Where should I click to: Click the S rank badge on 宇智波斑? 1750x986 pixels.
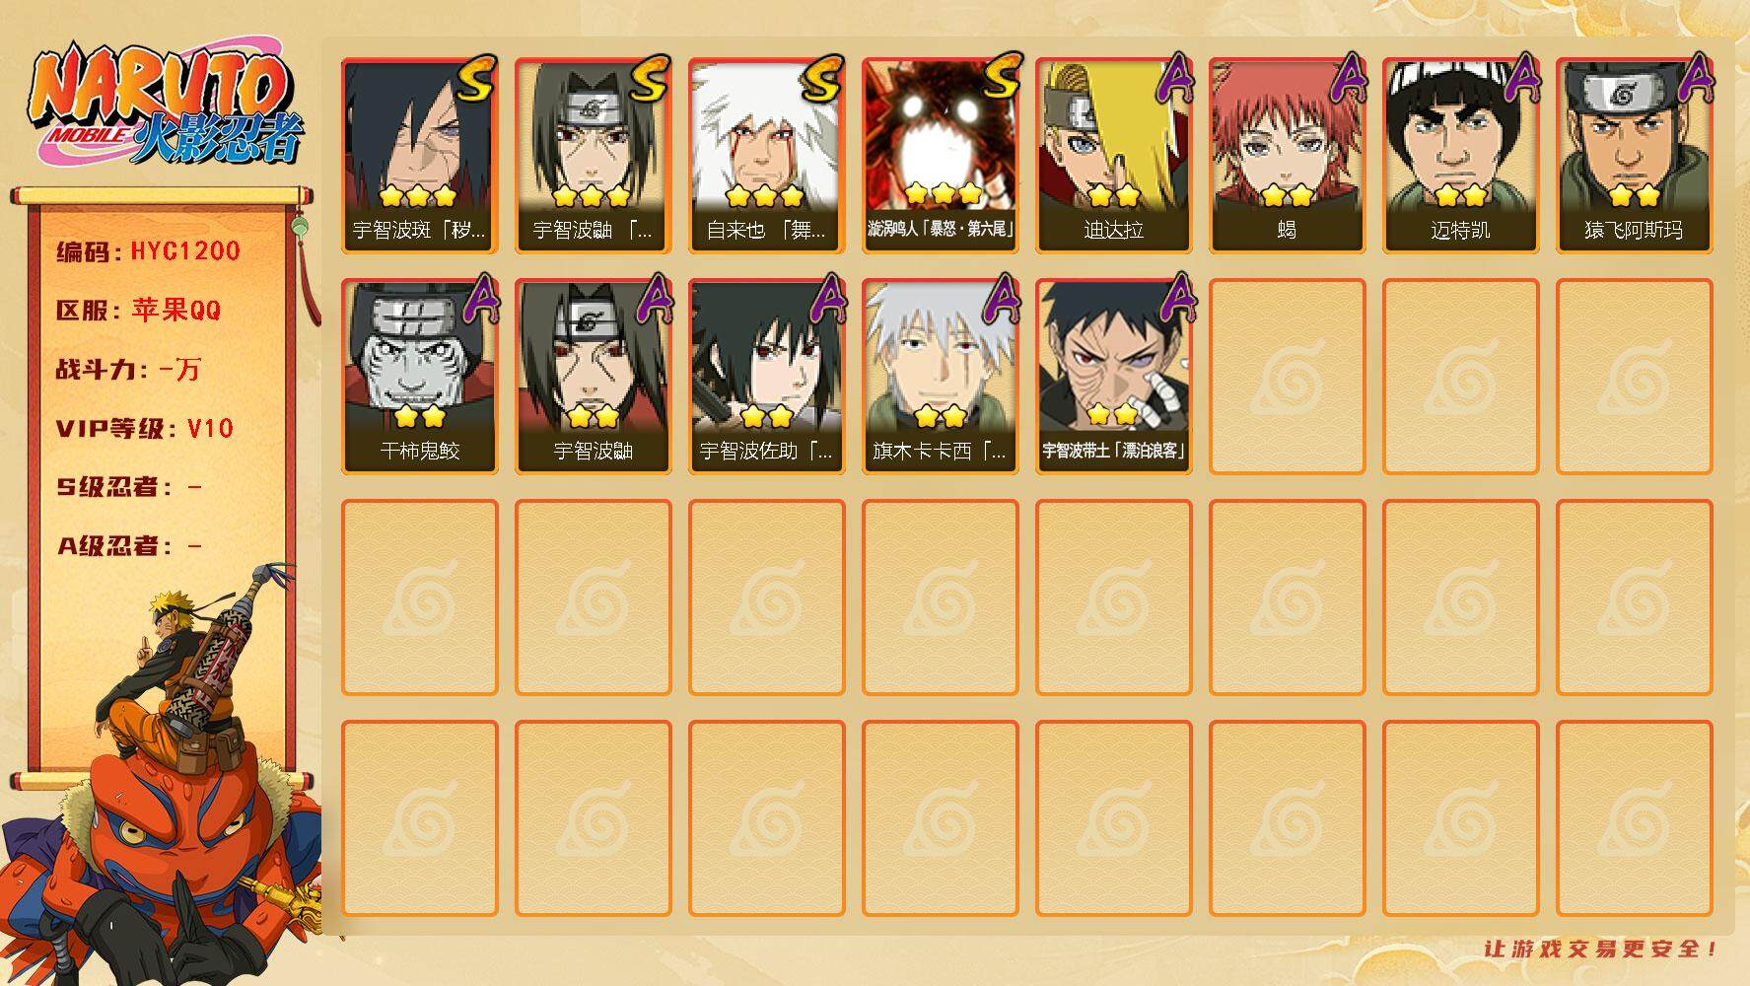coord(475,79)
